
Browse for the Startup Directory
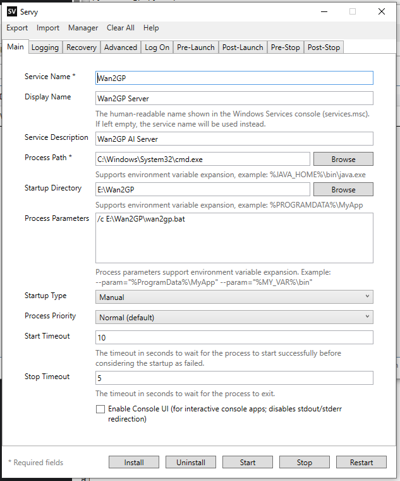(x=343, y=189)
